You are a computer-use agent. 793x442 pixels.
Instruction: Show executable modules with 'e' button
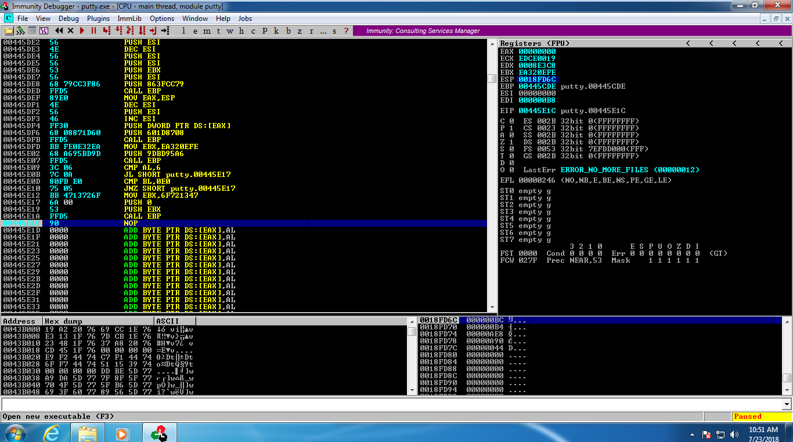coord(196,31)
